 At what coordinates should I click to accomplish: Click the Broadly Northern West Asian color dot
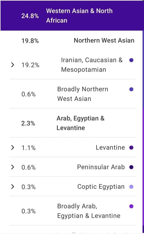131,89
